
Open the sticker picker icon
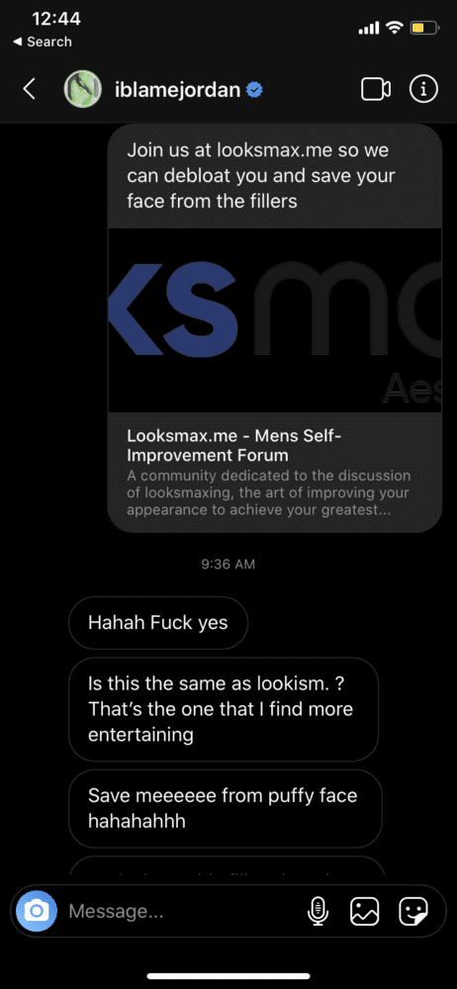coord(413,911)
